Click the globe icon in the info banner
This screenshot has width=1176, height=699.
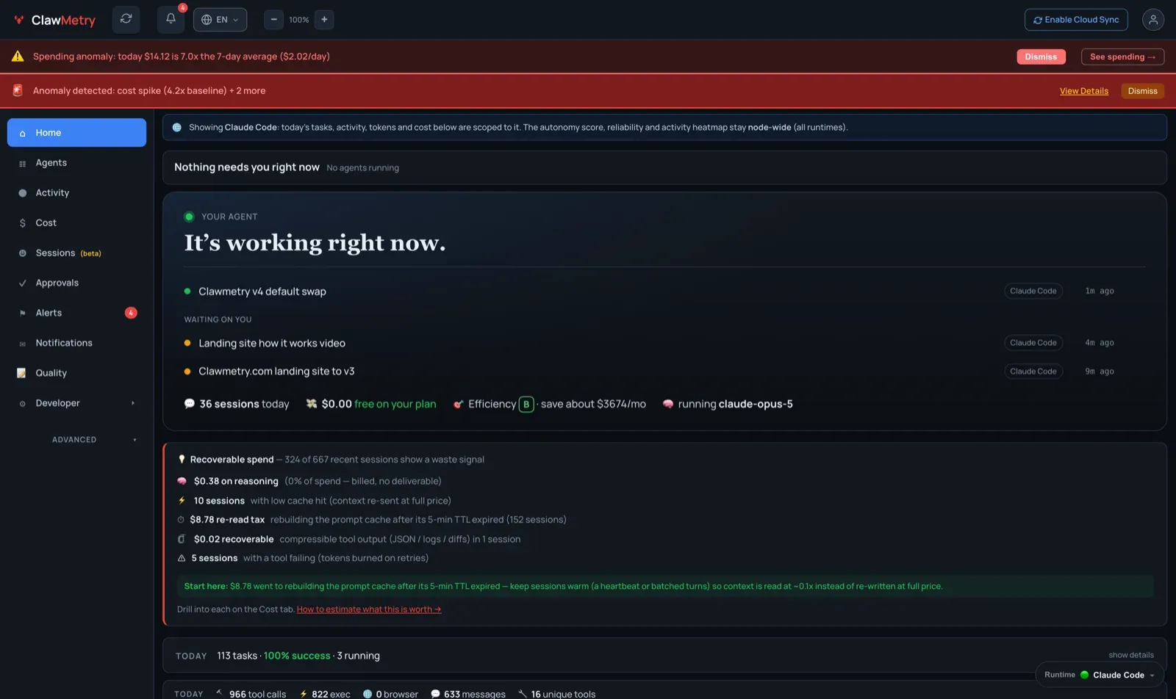(x=176, y=128)
